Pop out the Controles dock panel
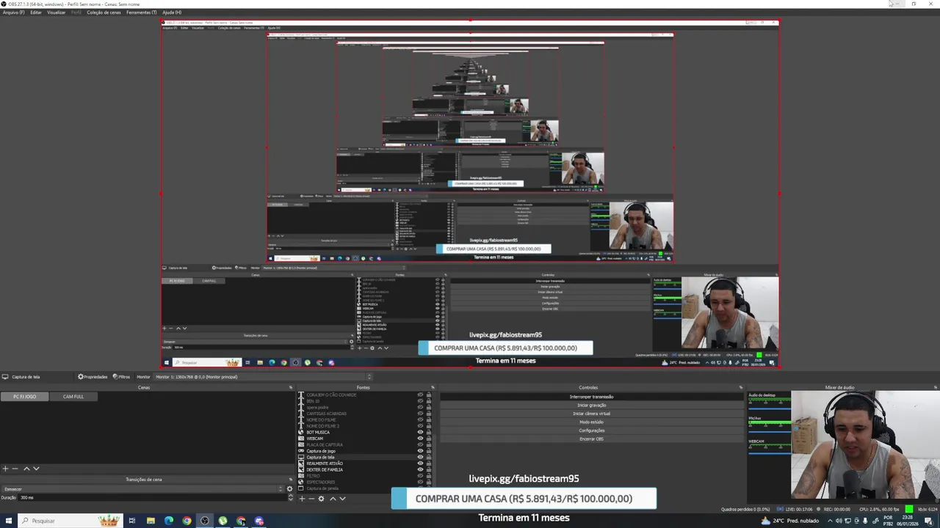 (x=741, y=387)
